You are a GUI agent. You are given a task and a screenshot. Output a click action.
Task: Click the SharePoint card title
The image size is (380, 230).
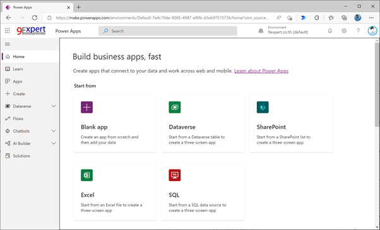tap(271, 127)
